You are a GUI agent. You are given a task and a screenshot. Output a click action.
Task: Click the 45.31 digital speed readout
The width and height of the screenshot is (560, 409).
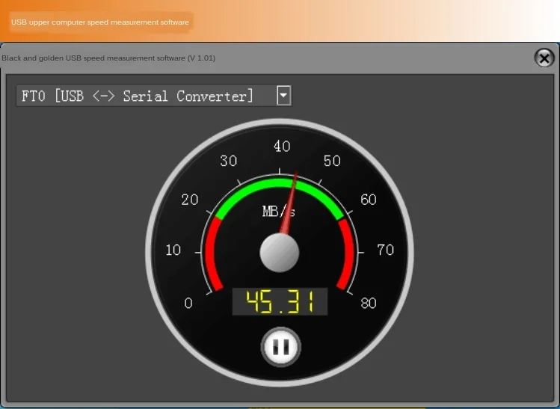[280, 301]
